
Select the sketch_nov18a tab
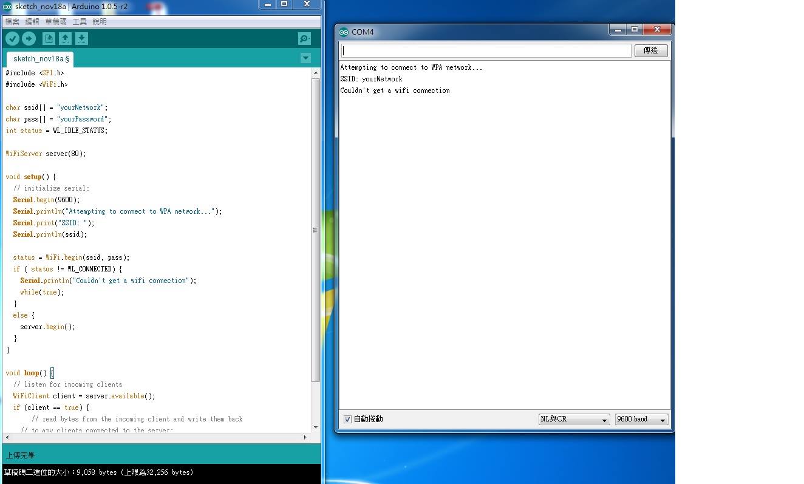(41, 59)
